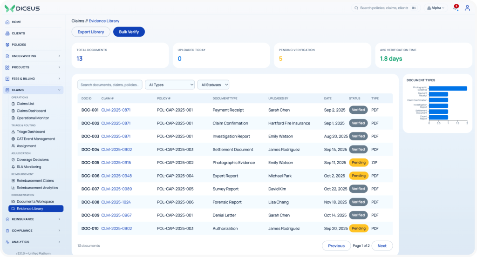Click the Bulk Verify button

tap(129, 32)
